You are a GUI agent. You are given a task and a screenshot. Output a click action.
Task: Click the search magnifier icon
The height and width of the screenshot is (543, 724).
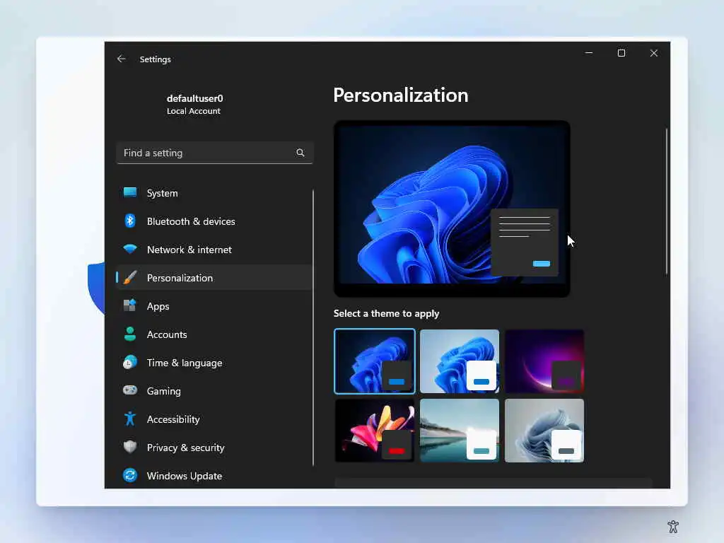click(300, 153)
